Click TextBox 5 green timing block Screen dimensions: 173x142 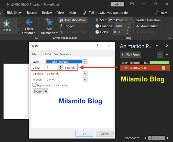pos(163,68)
